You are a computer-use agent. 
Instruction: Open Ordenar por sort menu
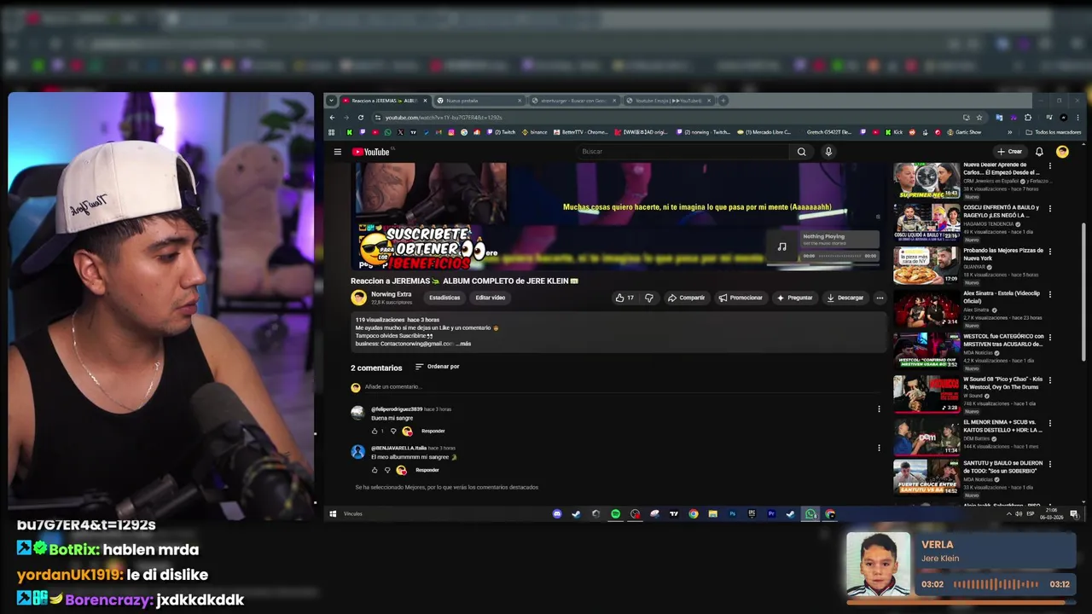point(438,367)
